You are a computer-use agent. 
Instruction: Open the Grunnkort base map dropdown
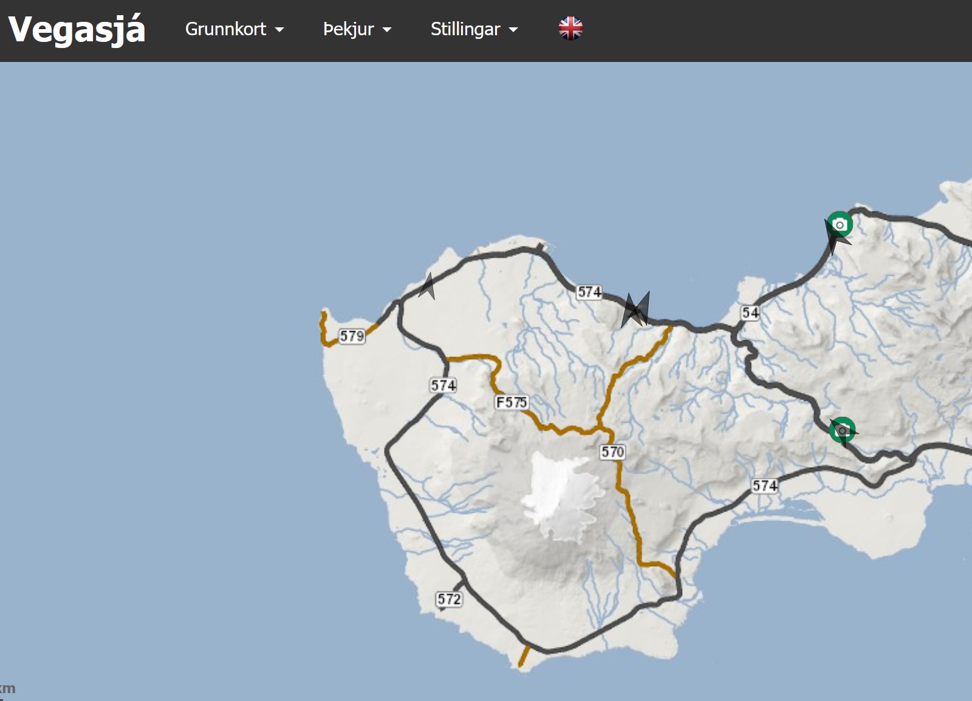tap(234, 29)
